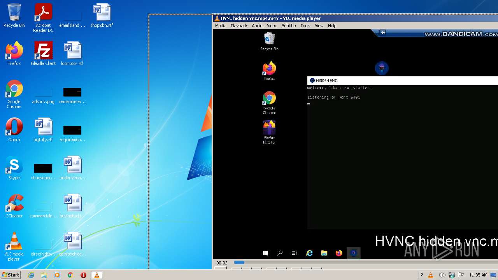Screen dimensions: 498x280
Task: Select the opinionchica... document icon
Action: 72,244
